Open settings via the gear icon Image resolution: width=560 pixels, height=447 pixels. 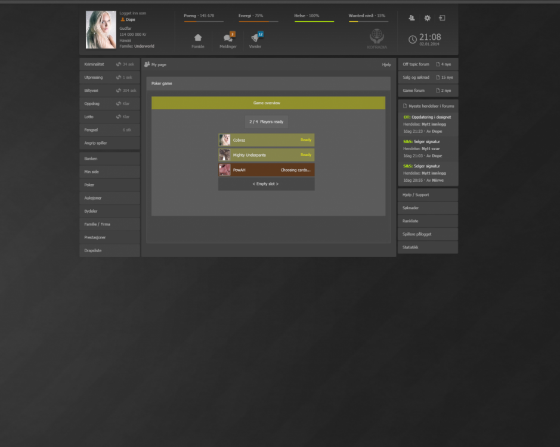(427, 18)
